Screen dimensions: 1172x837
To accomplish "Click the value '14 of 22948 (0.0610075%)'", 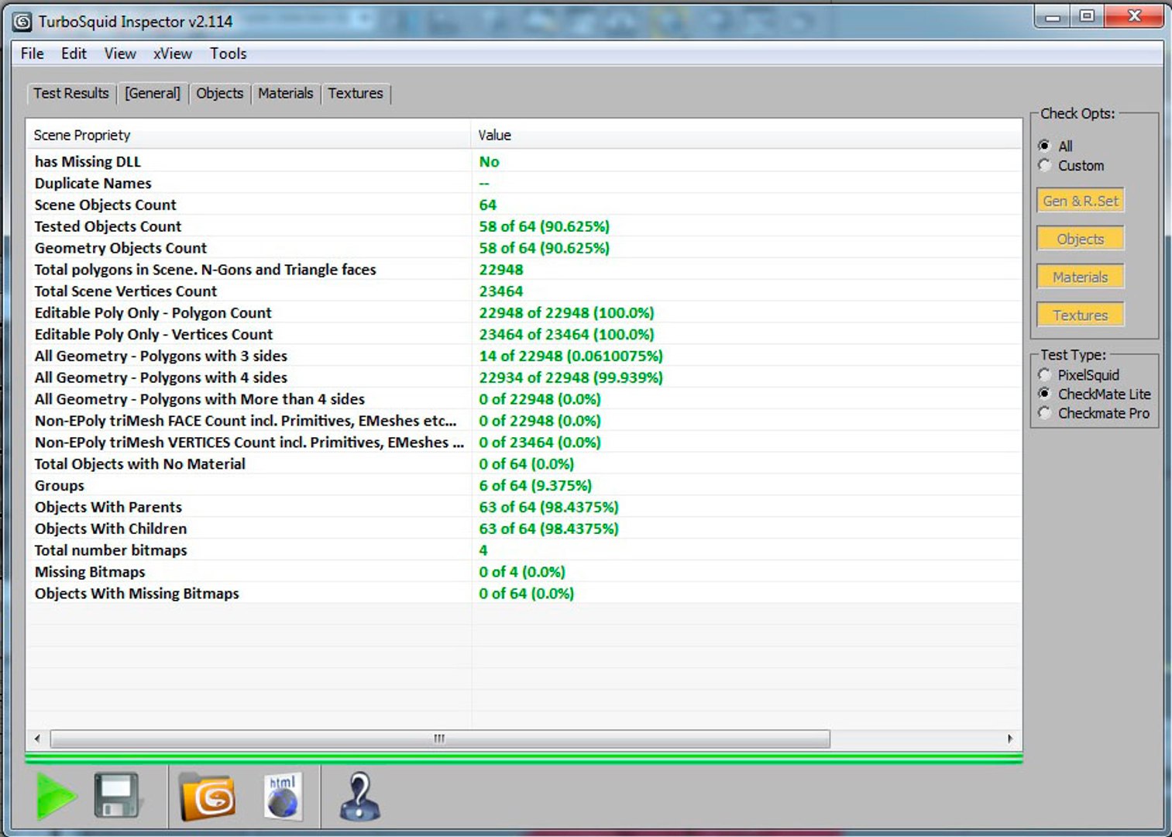I will pyautogui.click(x=571, y=356).
